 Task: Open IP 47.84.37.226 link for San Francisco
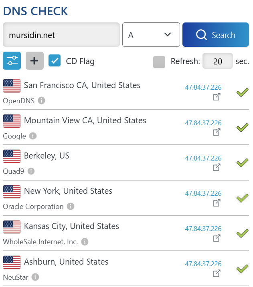coord(203,88)
